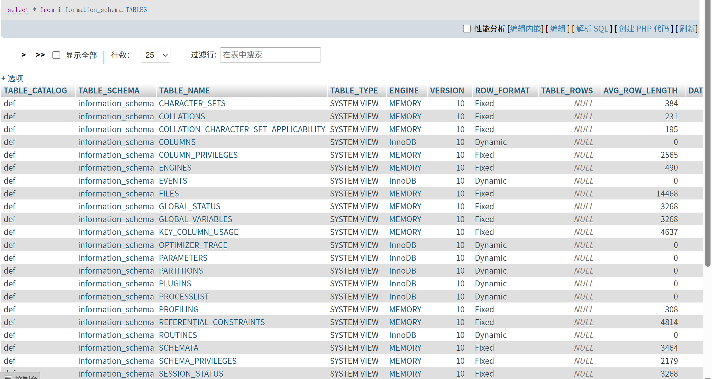
Task: Refresh results via 刷新 link
Action: tap(687, 29)
